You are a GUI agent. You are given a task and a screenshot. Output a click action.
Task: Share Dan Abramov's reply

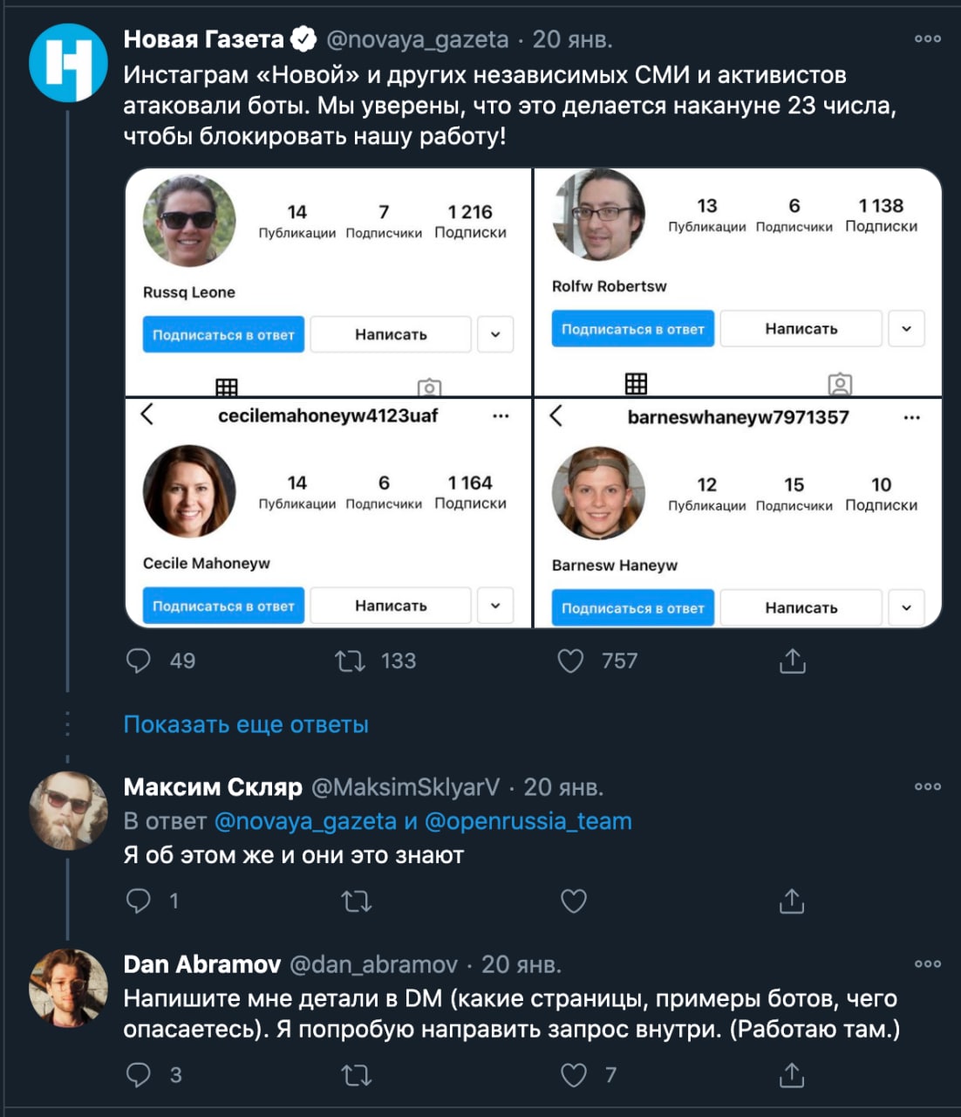(x=792, y=1075)
